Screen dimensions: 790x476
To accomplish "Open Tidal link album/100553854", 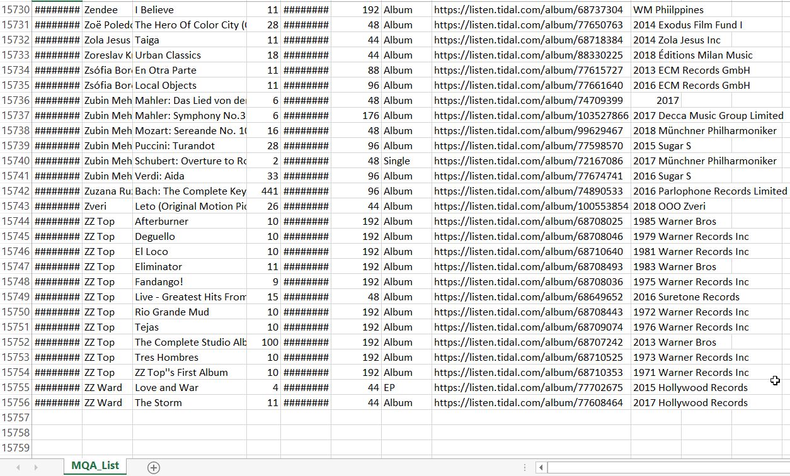I will tap(532, 207).
